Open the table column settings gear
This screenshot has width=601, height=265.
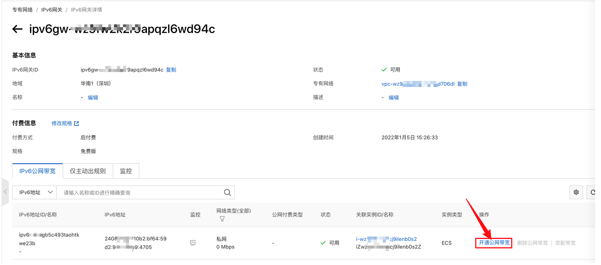click(576, 192)
